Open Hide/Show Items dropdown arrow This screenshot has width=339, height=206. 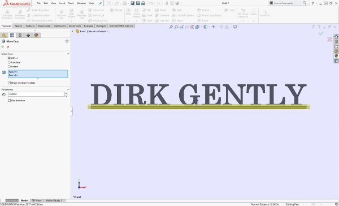217,27
